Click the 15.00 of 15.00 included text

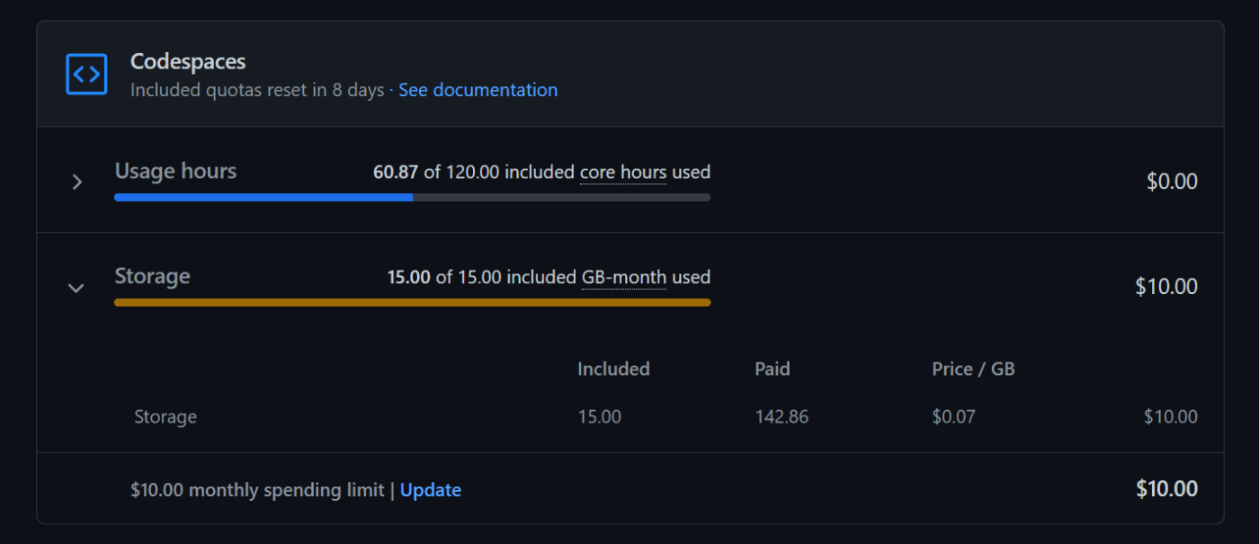[x=481, y=277]
